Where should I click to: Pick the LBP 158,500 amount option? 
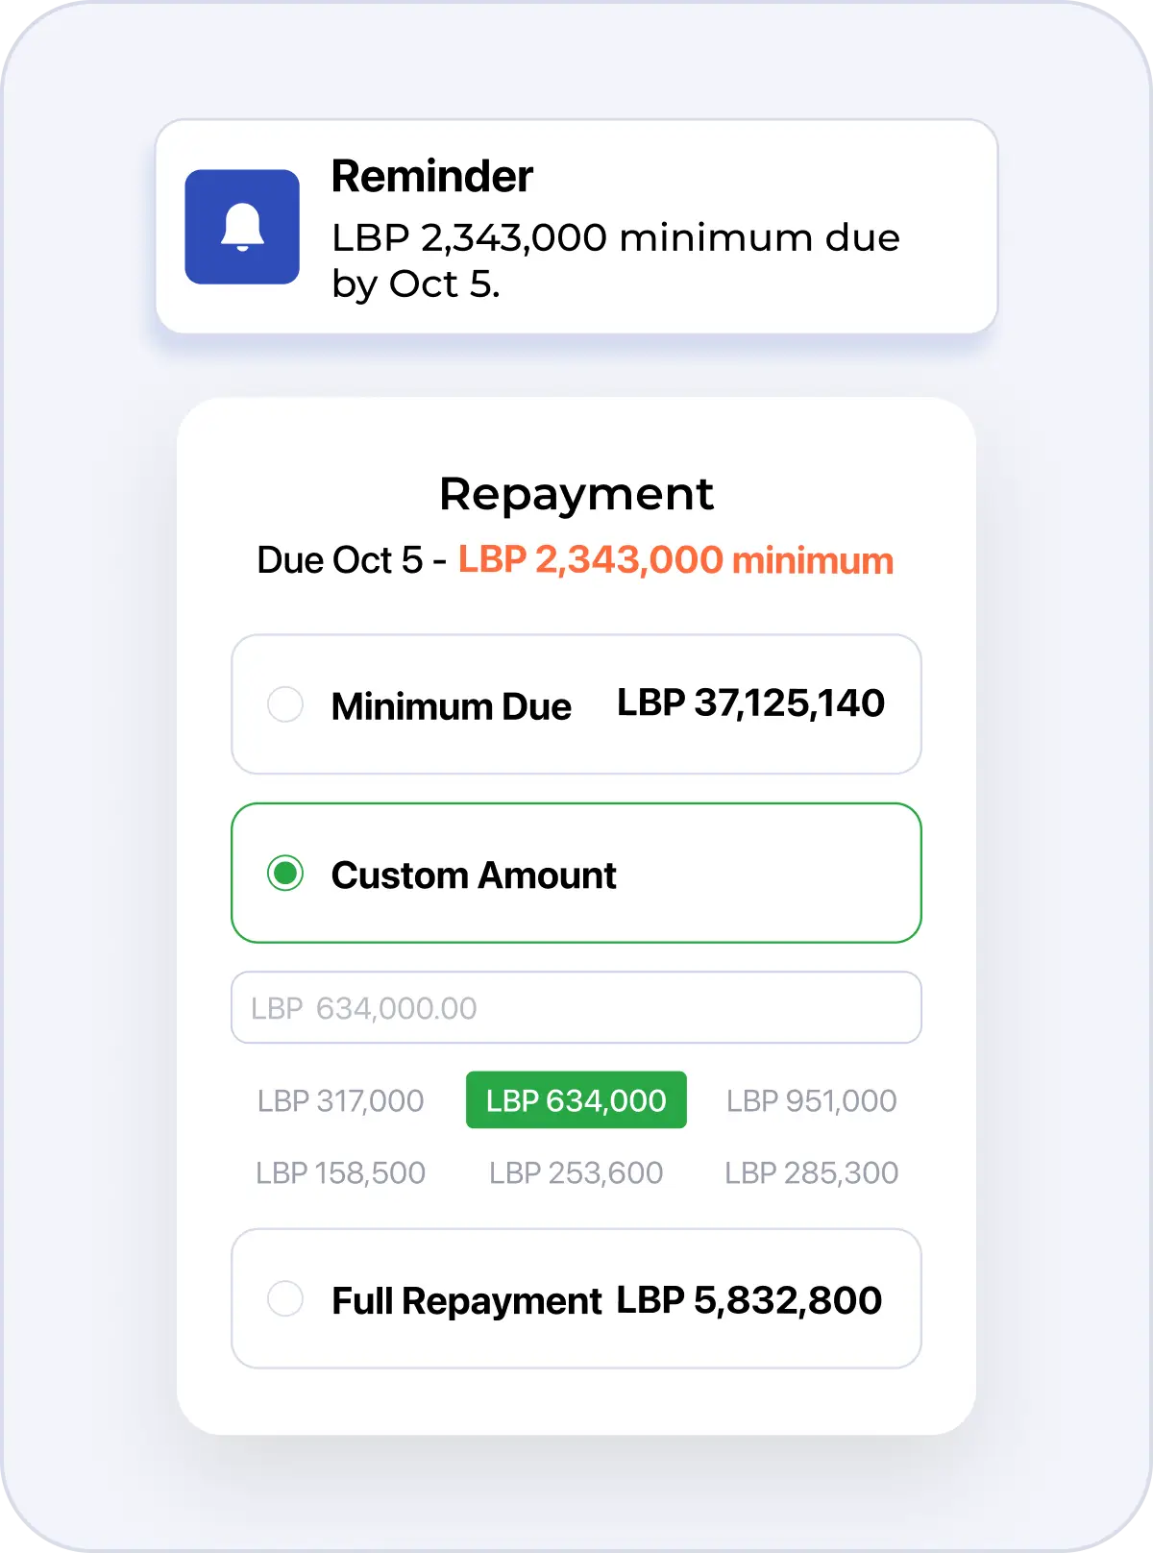coord(340,1172)
